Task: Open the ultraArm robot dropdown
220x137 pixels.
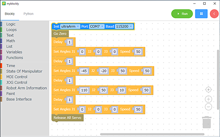Action: point(70,26)
